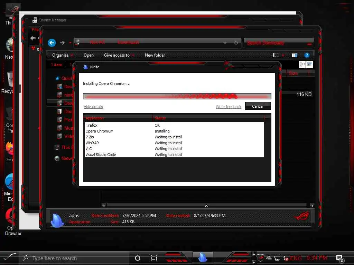Select Quick access in navigation pane
Viewport: 354px width, 265px height.
point(64,78)
